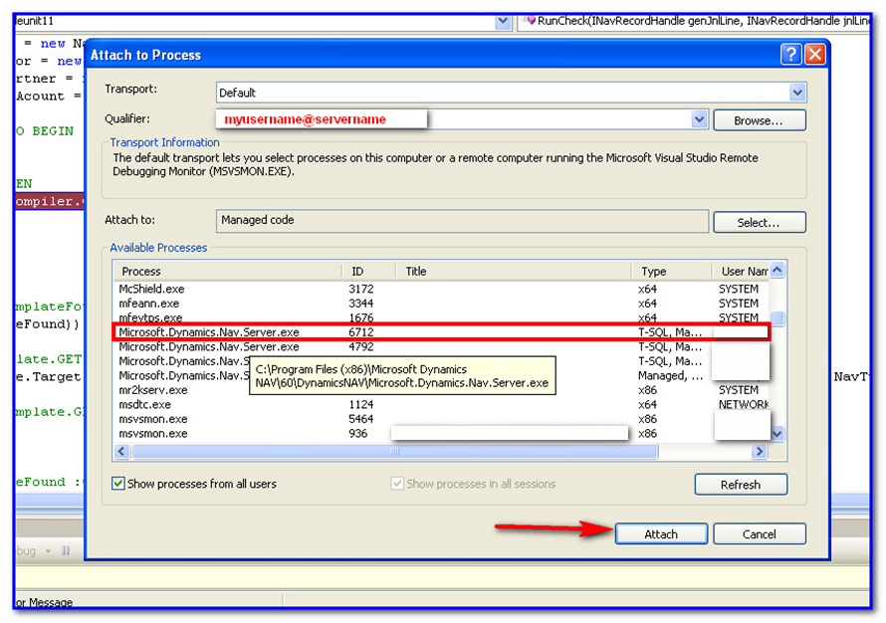Image resolution: width=886 pixels, height=623 pixels.
Task: Open the Transport dropdown showing Default
Action: point(797,92)
